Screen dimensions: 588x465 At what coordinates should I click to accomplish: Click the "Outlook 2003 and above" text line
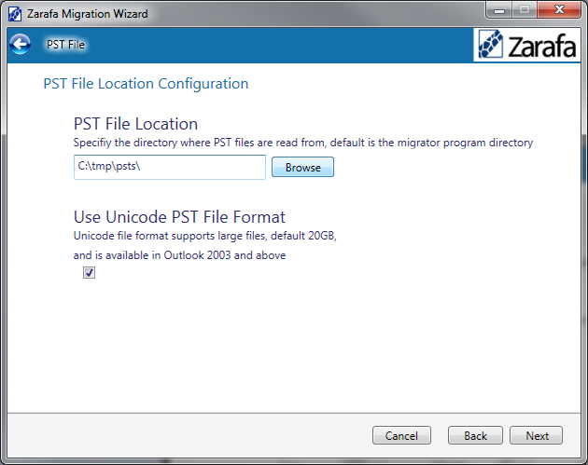point(180,254)
